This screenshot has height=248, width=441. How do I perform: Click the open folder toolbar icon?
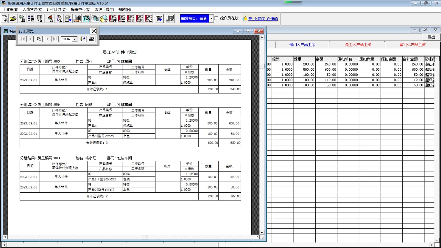[x=13, y=19]
